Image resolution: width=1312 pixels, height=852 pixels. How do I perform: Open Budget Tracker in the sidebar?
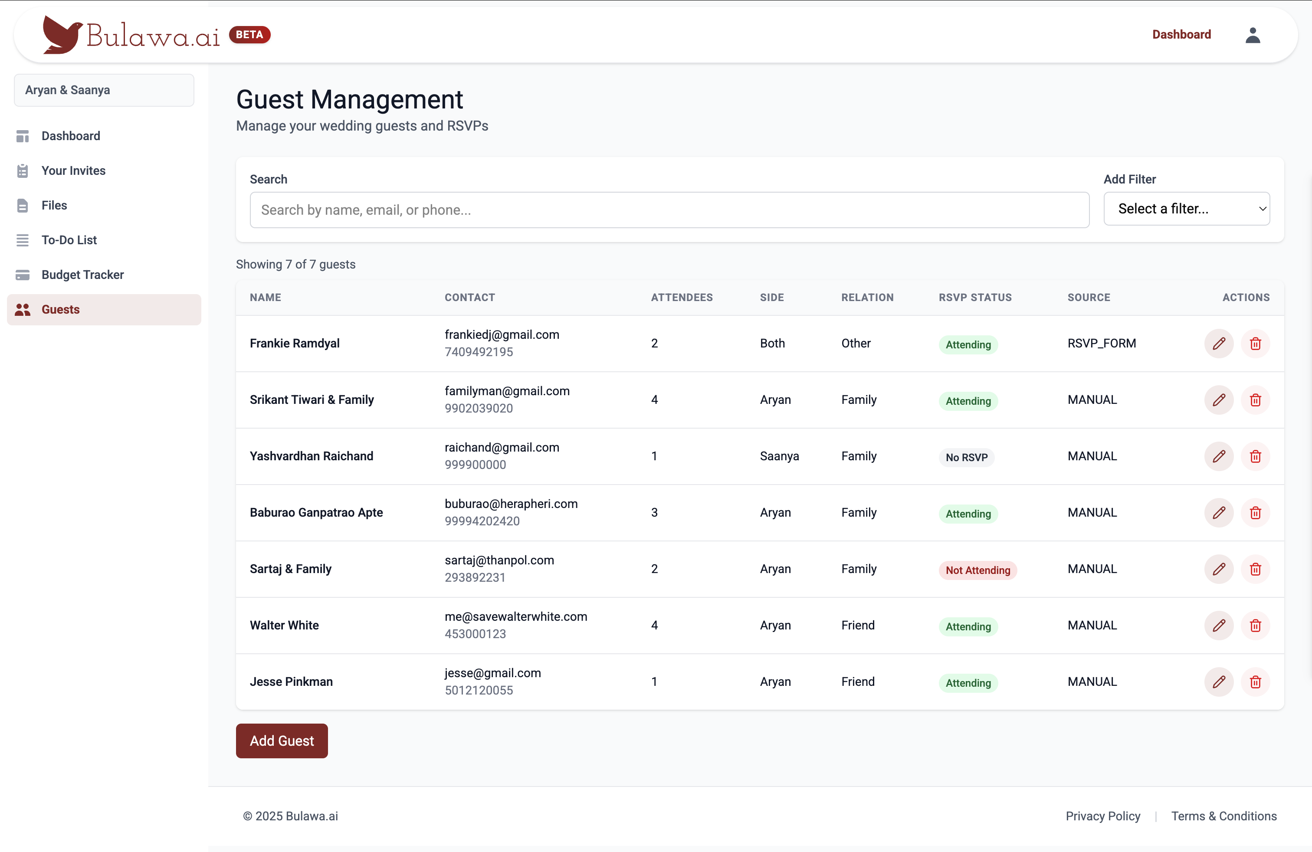[x=83, y=275]
